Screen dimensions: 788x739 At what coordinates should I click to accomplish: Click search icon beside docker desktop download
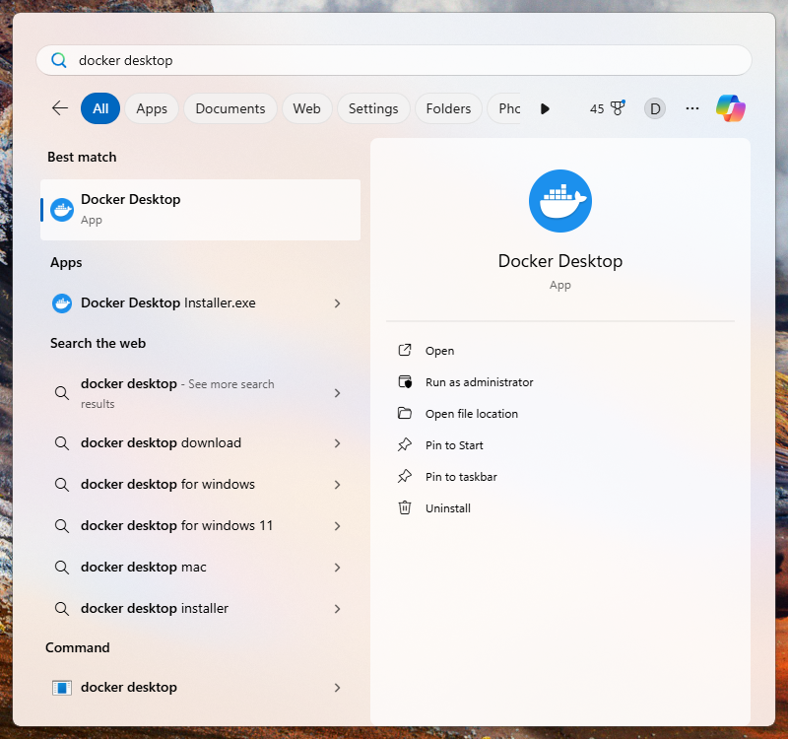point(62,442)
